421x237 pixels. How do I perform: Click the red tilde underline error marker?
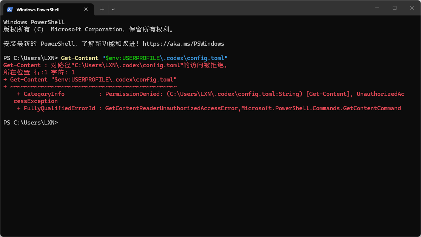click(93, 87)
